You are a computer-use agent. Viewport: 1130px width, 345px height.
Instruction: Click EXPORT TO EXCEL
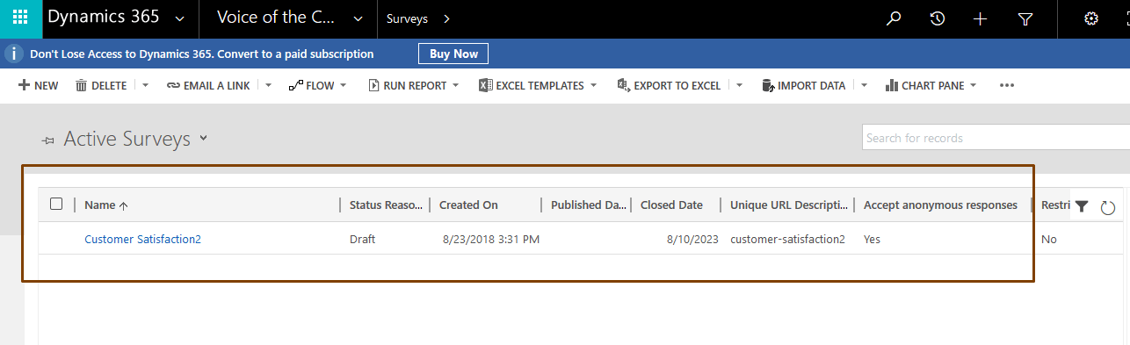(x=669, y=85)
